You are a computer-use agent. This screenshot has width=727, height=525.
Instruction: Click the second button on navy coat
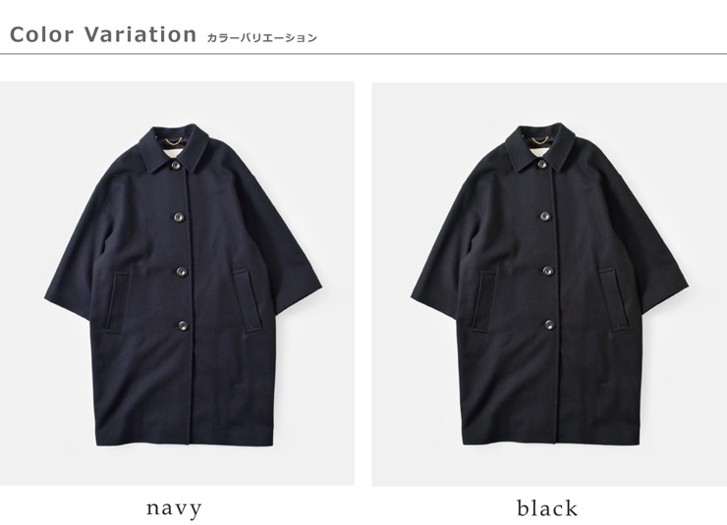(x=179, y=217)
